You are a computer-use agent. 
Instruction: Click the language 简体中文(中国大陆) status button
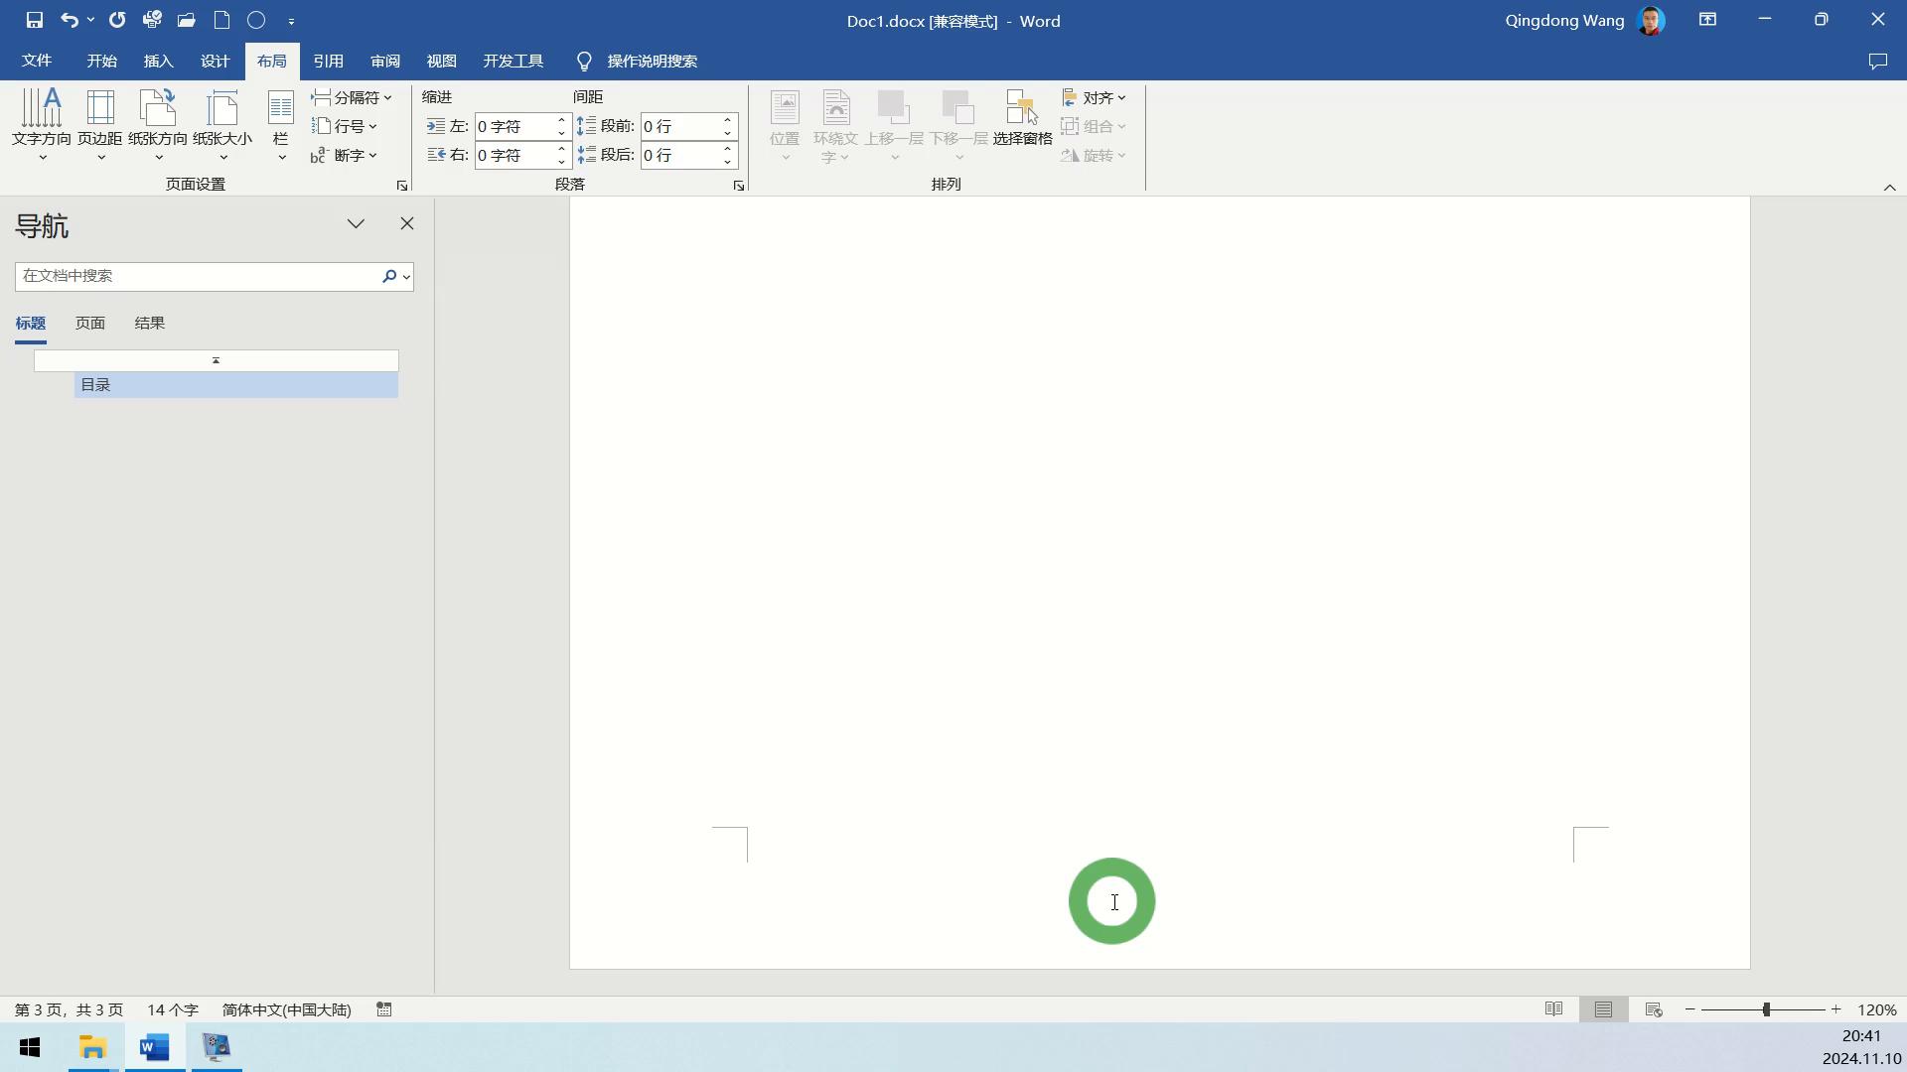pyautogui.click(x=286, y=1009)
